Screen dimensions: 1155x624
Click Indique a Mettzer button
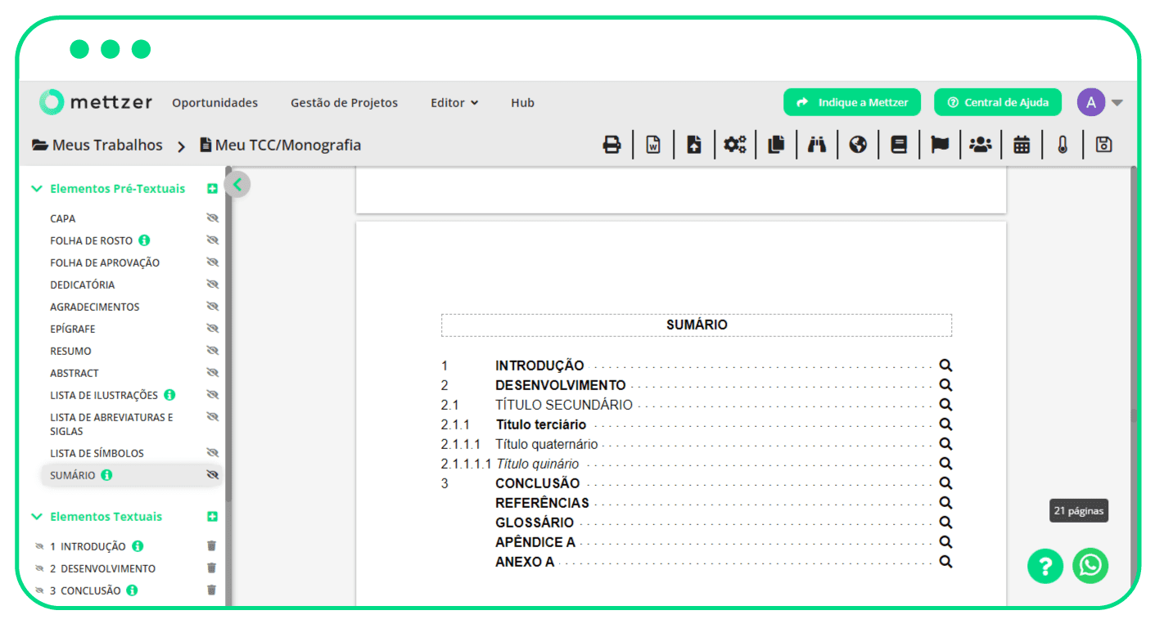click(852, 102)
